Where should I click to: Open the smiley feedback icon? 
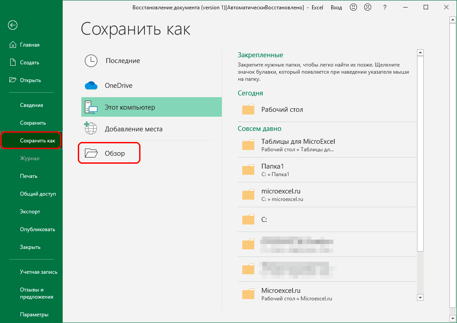coord(353,7)
